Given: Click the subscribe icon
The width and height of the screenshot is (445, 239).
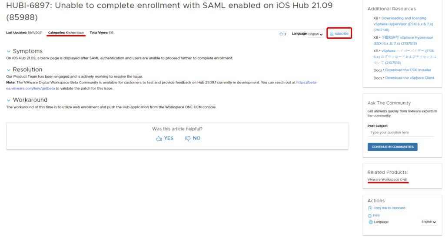Looking at the screenshot, I should 332,34.
